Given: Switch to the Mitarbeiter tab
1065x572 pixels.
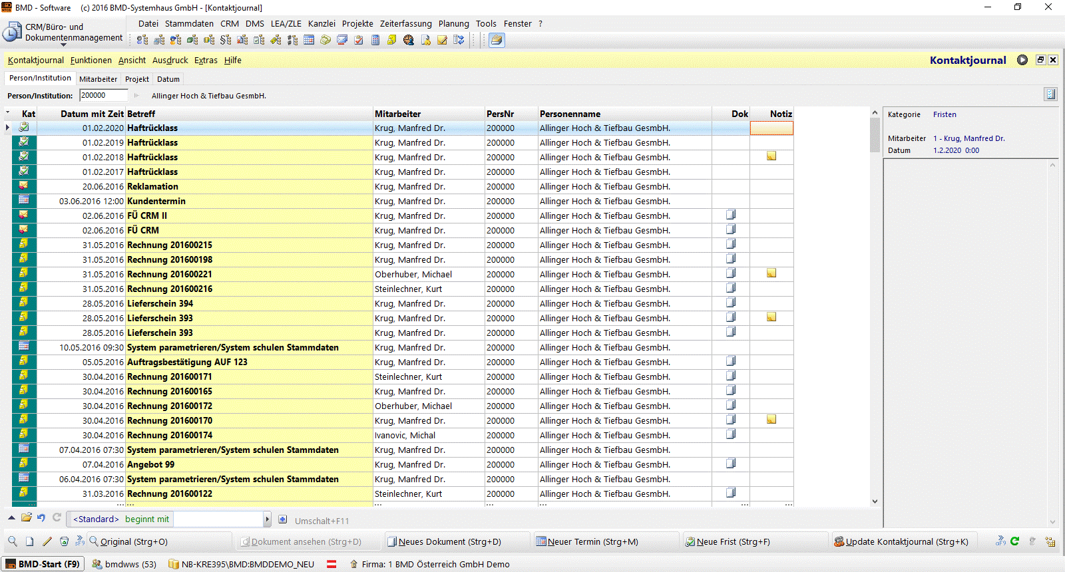Looking at the screenshot, I should tap(98, 79).
